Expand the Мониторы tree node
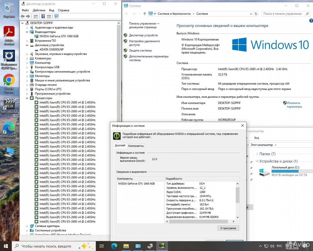313x251 pixels. (x=27, y=76)
